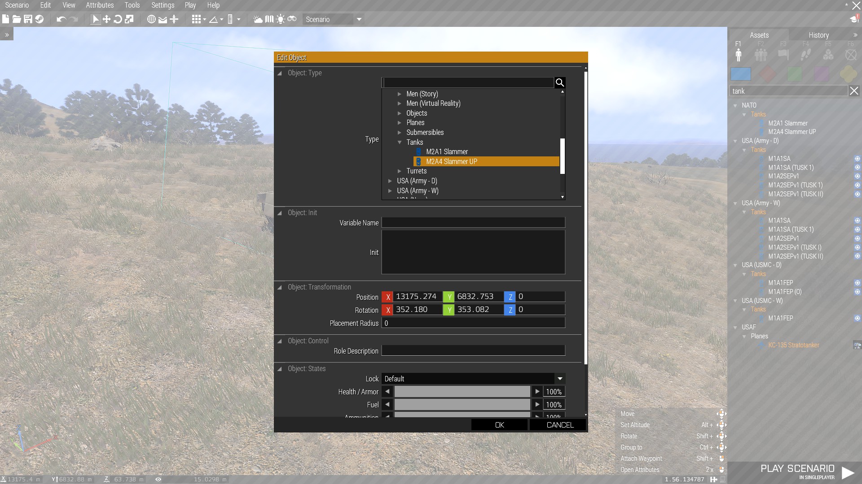
Task: Collapse the Object: Transformation section
Action: (280, 287)
